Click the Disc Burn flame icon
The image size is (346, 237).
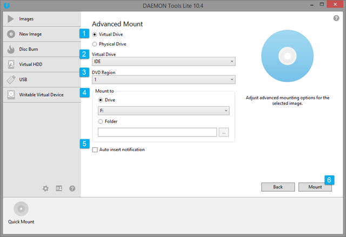[11, 49]
